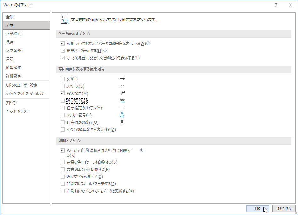Check 任意指定の改行(O) checkbox
The width and height of the screenshot is (298, 215).
point(62,122)
